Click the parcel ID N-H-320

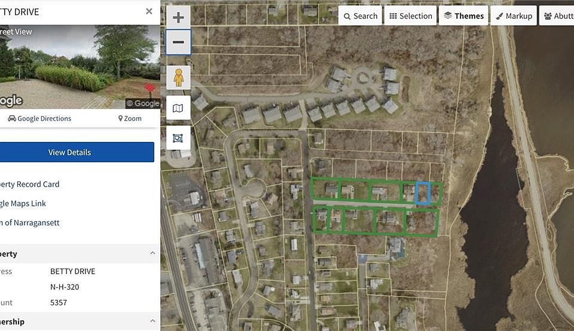[65, 287]
